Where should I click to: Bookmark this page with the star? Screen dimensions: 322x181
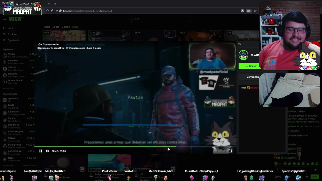click(x=255, y=11)
